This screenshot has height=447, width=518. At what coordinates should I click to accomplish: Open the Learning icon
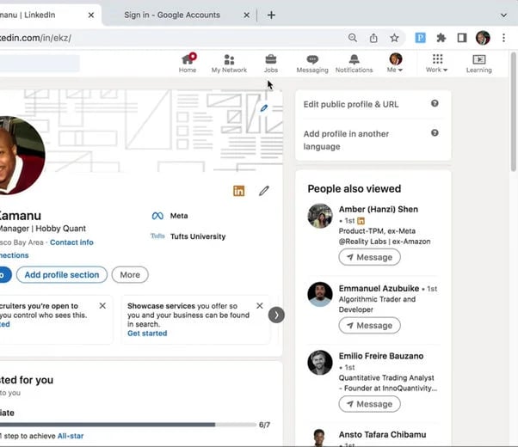(x=478, y=63)
